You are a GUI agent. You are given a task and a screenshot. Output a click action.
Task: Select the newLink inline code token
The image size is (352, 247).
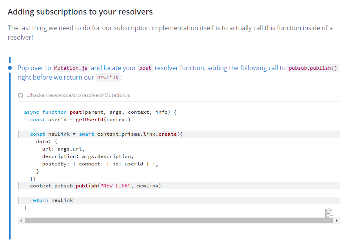[x=108, y=77]
